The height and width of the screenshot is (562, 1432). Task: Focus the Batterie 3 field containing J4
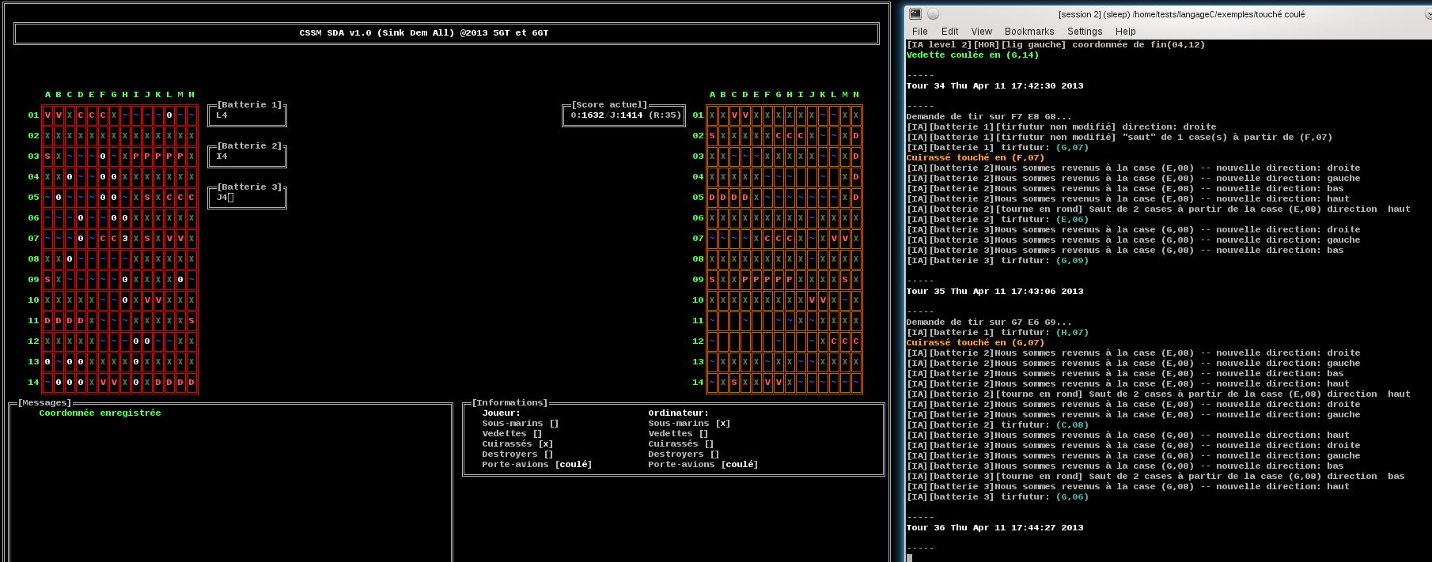point(247,198)
